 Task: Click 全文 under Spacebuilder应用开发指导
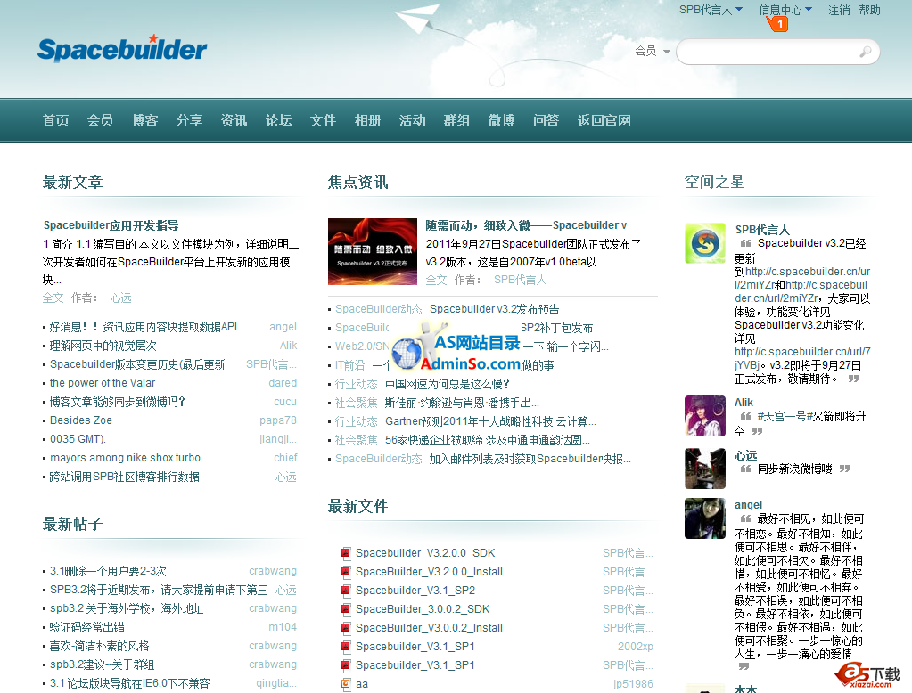[53, 298]
